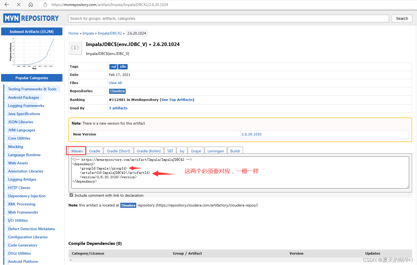The image size is (417, 265).
Task: Click the View All files link
Action: (x=115, y=83)
